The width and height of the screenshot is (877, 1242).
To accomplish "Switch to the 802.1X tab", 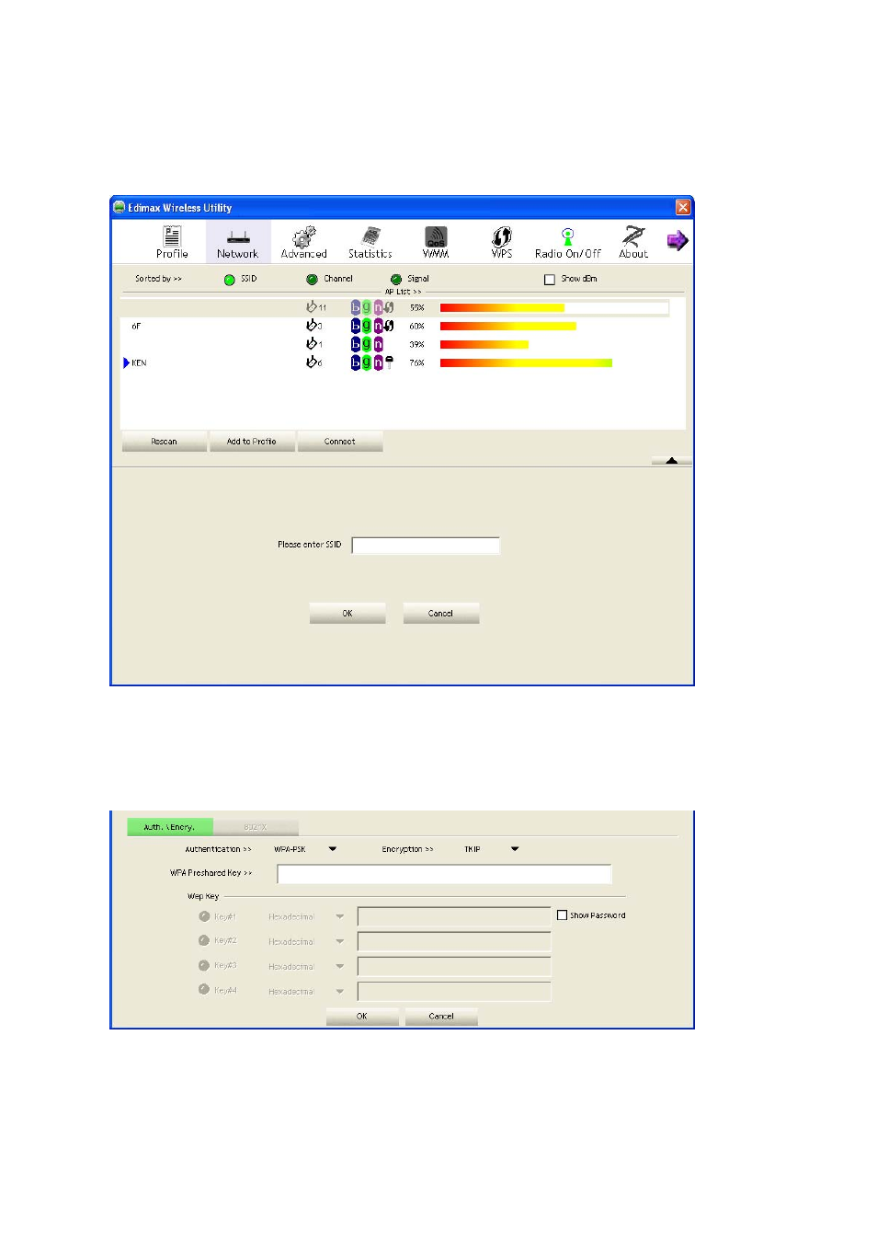I will [x=256, y=827].
